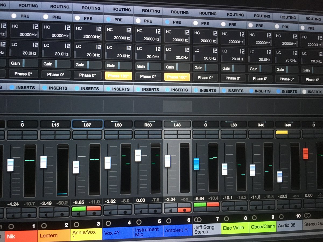Select Lectern channel name label
This screenshot has width=323, height=242.
click(54, 236)
